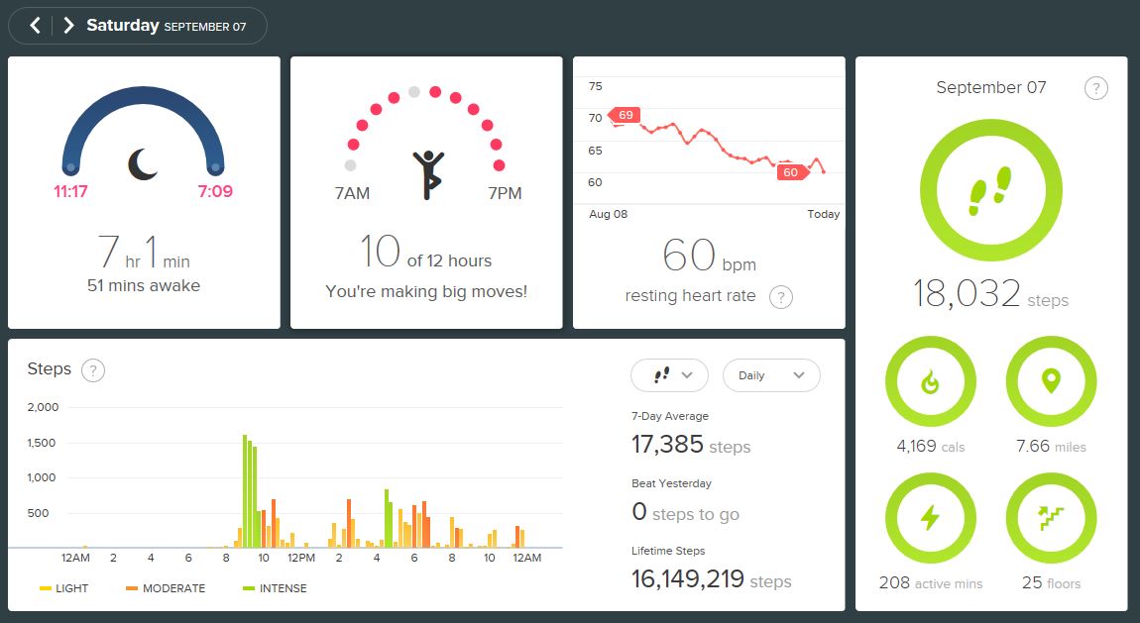Click the 208 active mins value
This screenshot has height=623, width=1140.
pos(931,583)
